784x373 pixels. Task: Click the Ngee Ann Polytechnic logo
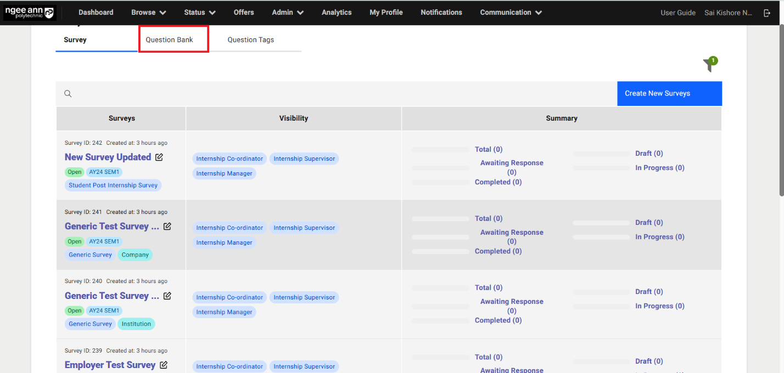(x=30, y=13)
